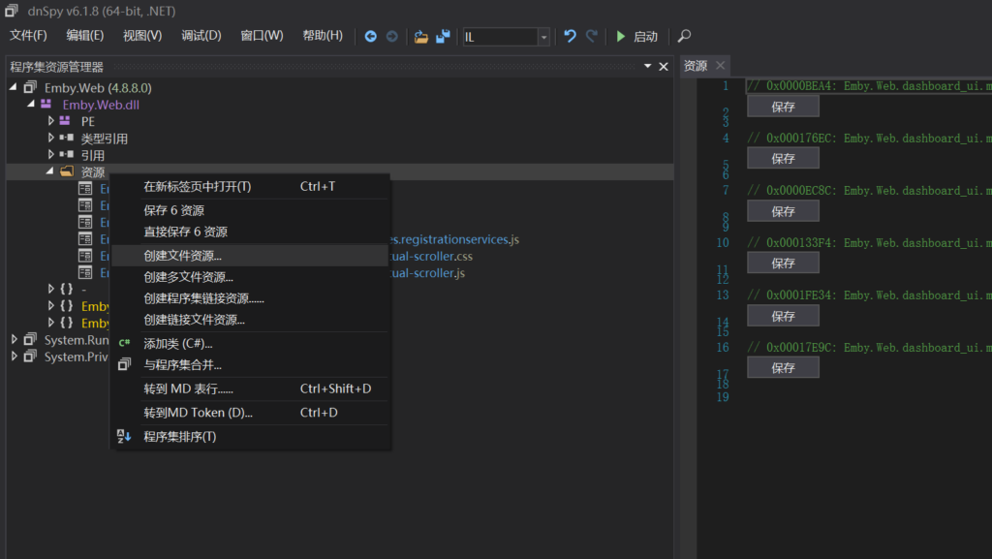Click 保存 below the 0x000176EC comment
992x559 pixels.
coord(783,158)
